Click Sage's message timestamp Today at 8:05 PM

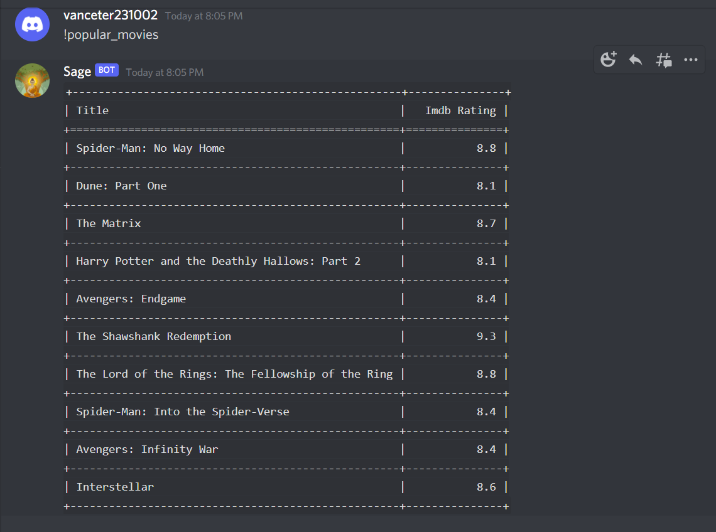[x=165, y=73]
